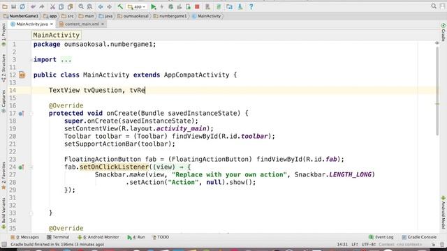Click the navigate Forward arrow icon
Screen dimensions: 447x251
point(109,6)
